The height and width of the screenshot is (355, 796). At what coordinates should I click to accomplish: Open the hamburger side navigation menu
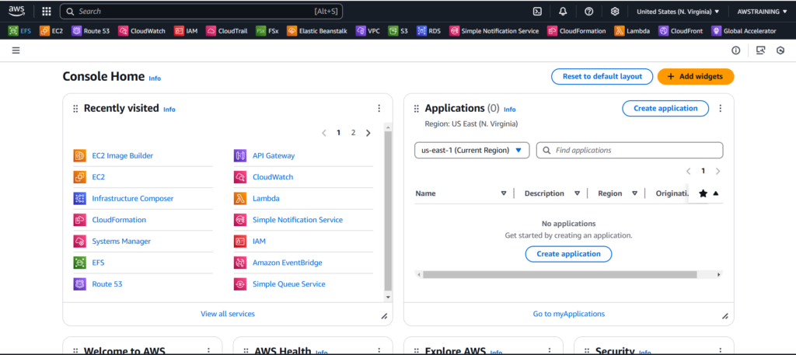(x=16, y=50)
